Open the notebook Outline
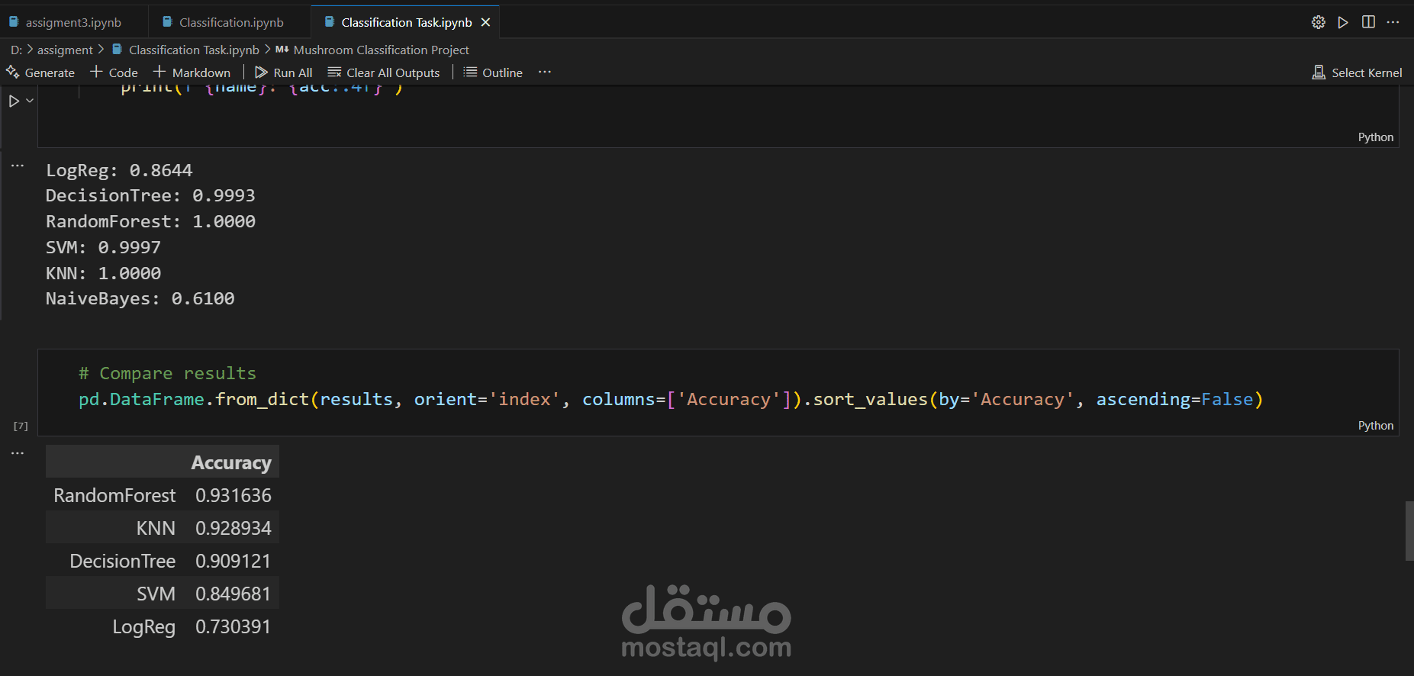Screen dimensions: 1414x676 tap(493, 72)
